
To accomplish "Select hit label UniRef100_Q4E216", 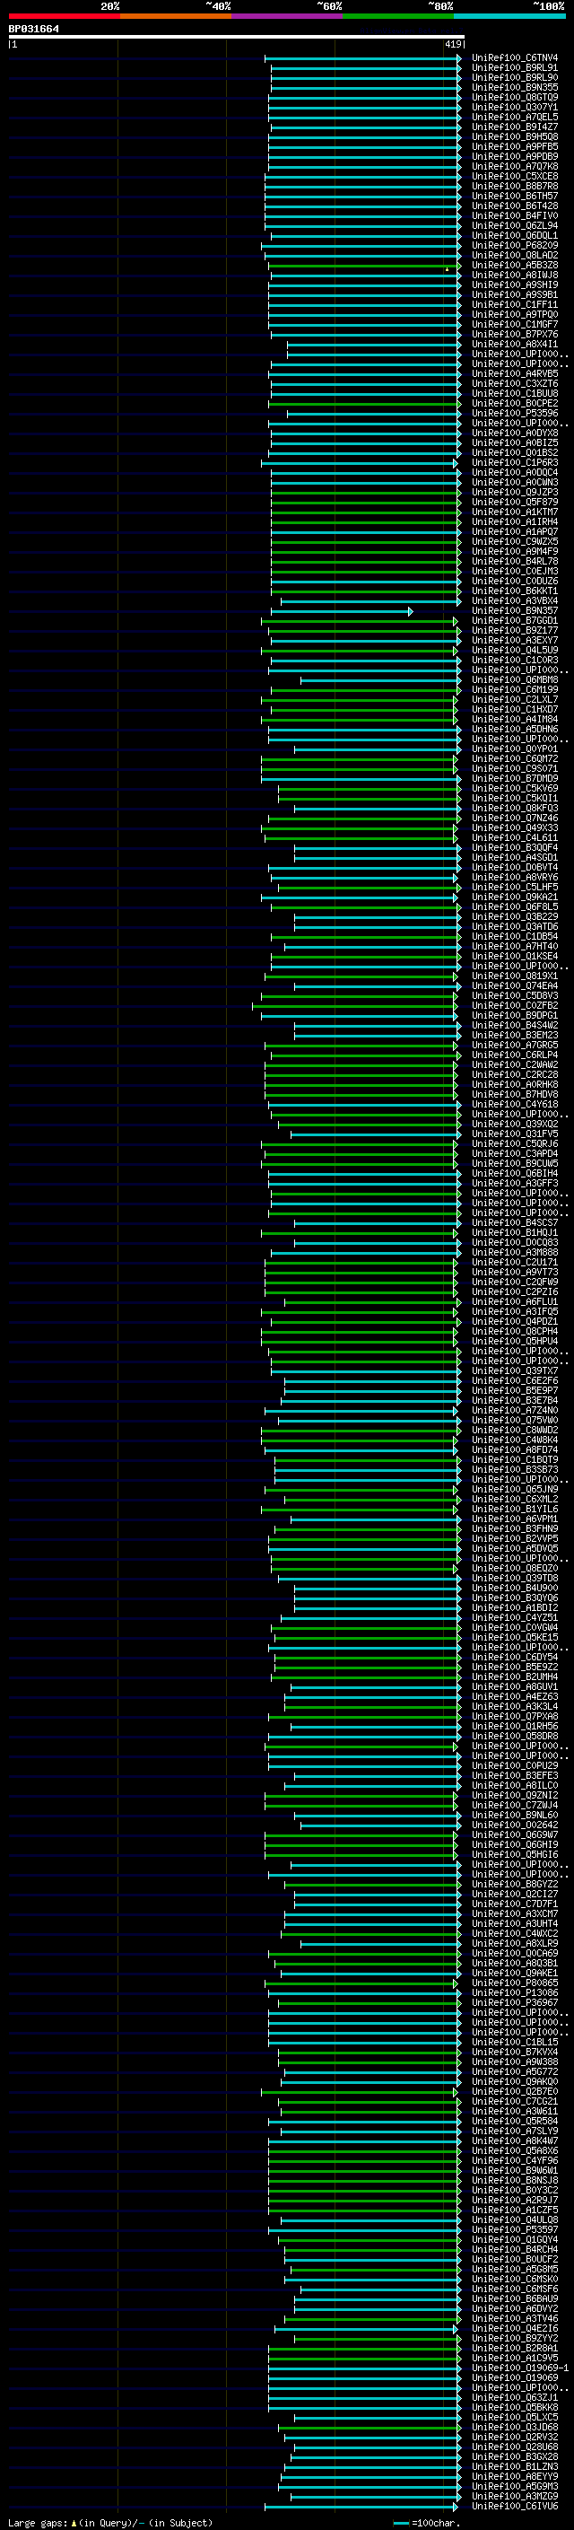I will pos(514,2329).
